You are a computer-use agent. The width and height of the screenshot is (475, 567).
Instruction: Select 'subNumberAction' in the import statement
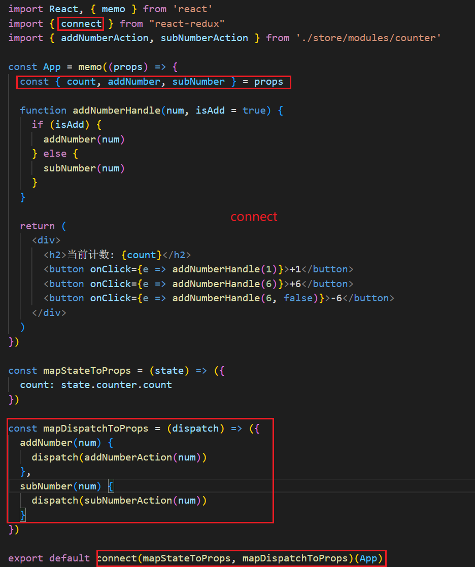pyautogui.click(x=205, y=38)
